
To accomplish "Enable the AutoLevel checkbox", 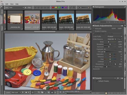I will tap(94, 28).
